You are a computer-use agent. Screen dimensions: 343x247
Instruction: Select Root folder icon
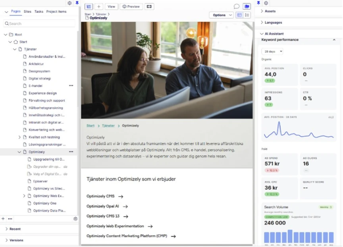pyautogui.click(x=11, y=35)
